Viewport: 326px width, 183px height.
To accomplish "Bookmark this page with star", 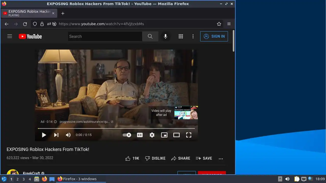I will click(x=219, y=24).
